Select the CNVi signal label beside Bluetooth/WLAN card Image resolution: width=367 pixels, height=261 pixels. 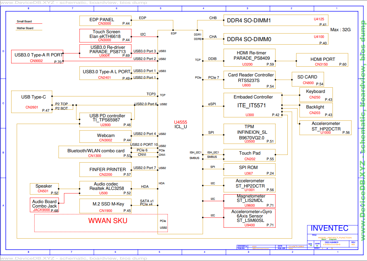click(x=142, y=154)
